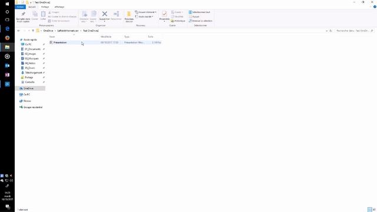
Task: Click OneDrive in the address breadcrumb
Action: point(48,31)
